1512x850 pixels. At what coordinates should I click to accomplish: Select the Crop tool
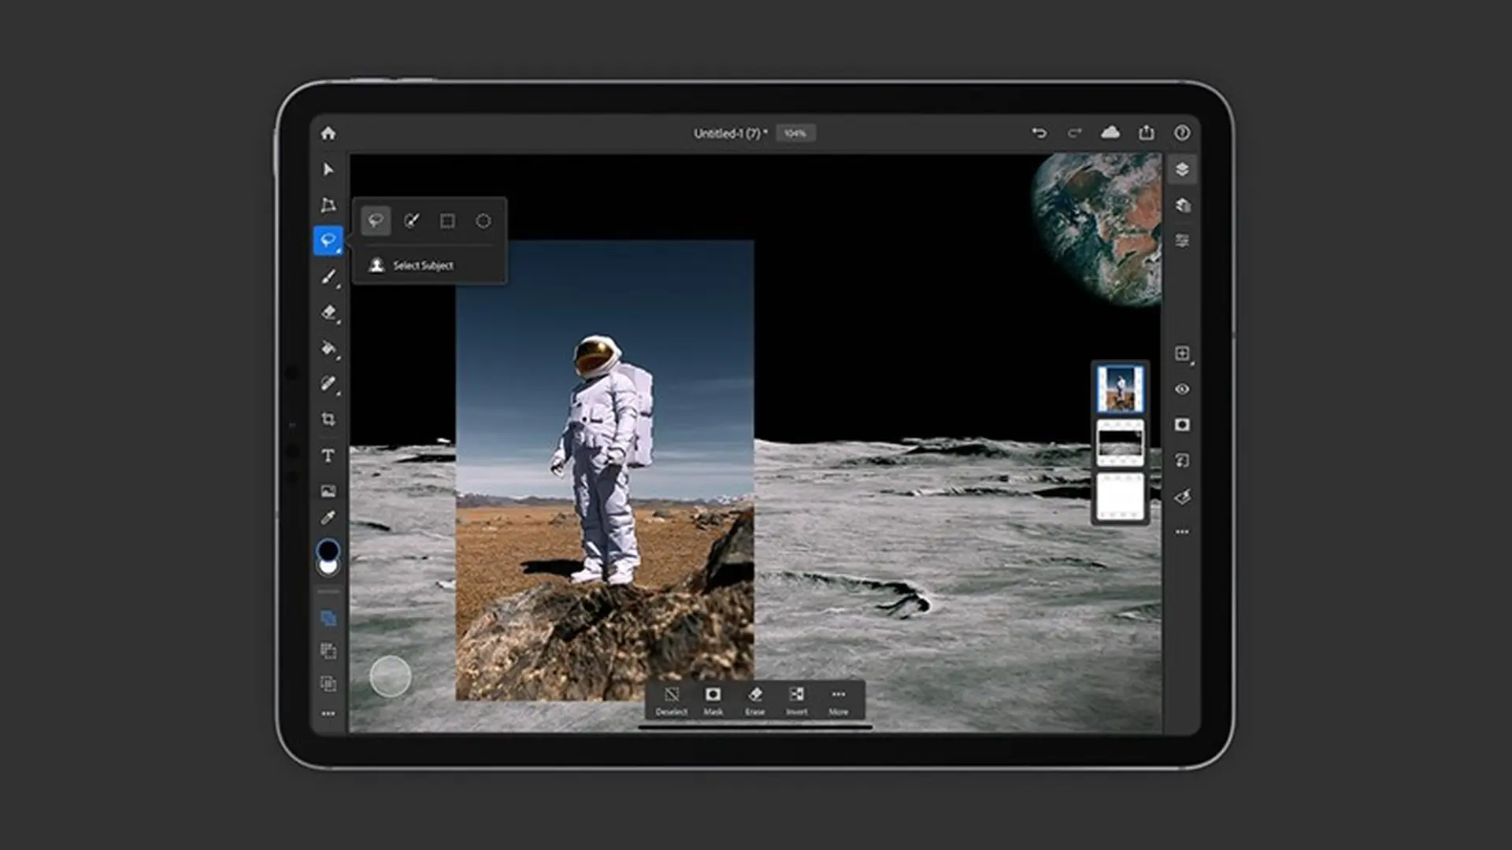[329, 419]
